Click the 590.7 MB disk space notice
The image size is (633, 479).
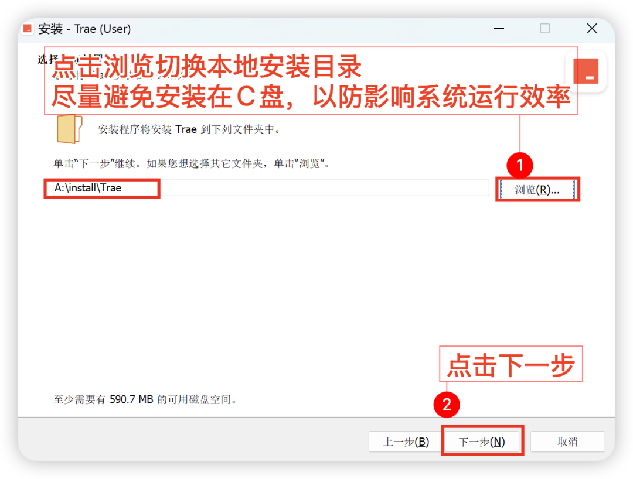coord(145,399)
